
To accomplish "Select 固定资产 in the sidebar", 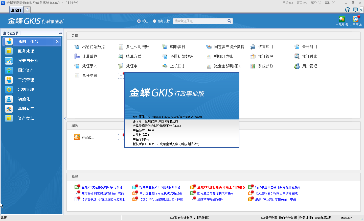I will (x=32, y=70).
